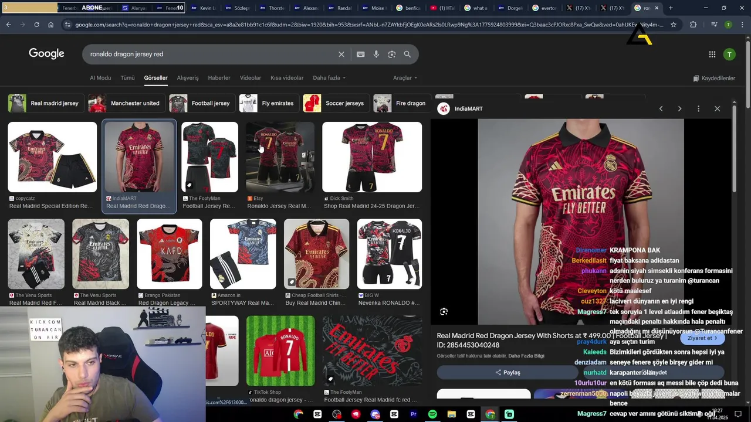Viewport: 751px width, 422px height.
Task: Submit search with the magnifier icon
Action: pyautogui.click(x=407, y=54)
